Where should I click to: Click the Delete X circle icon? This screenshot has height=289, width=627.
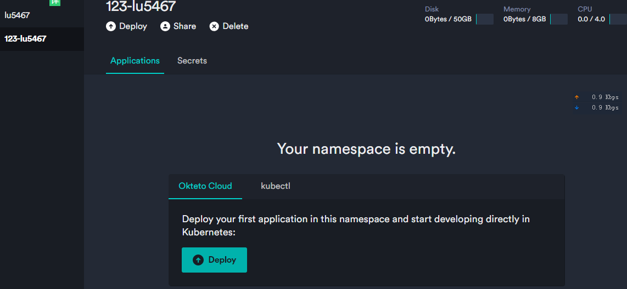click(214, 26)
